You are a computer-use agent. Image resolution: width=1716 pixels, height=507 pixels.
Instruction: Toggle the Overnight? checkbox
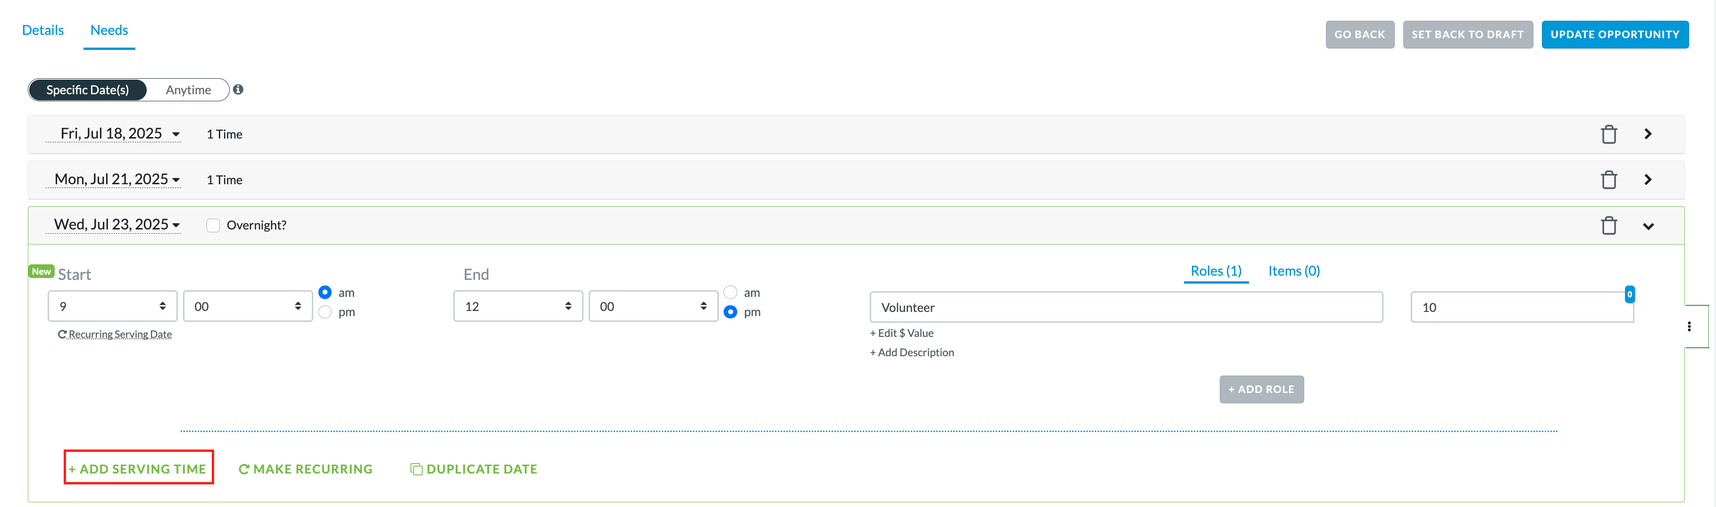(x=213, y=226)
